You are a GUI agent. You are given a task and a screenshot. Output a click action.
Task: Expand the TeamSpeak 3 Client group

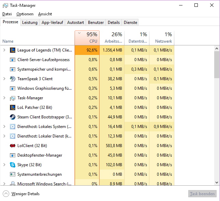(4, 79)
